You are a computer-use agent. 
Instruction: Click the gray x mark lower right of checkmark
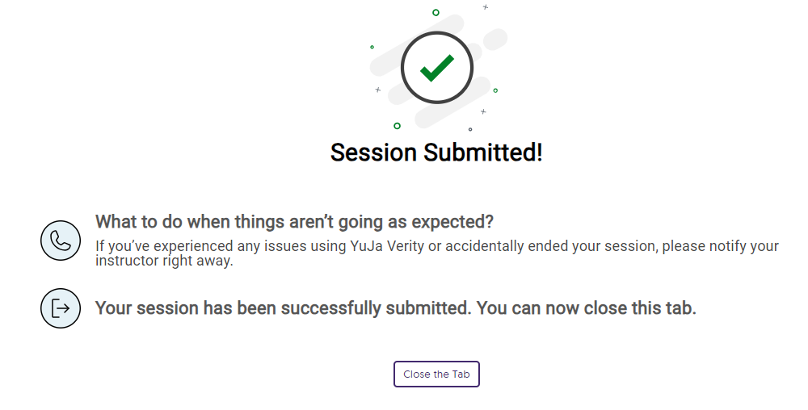tap(483, 111)
